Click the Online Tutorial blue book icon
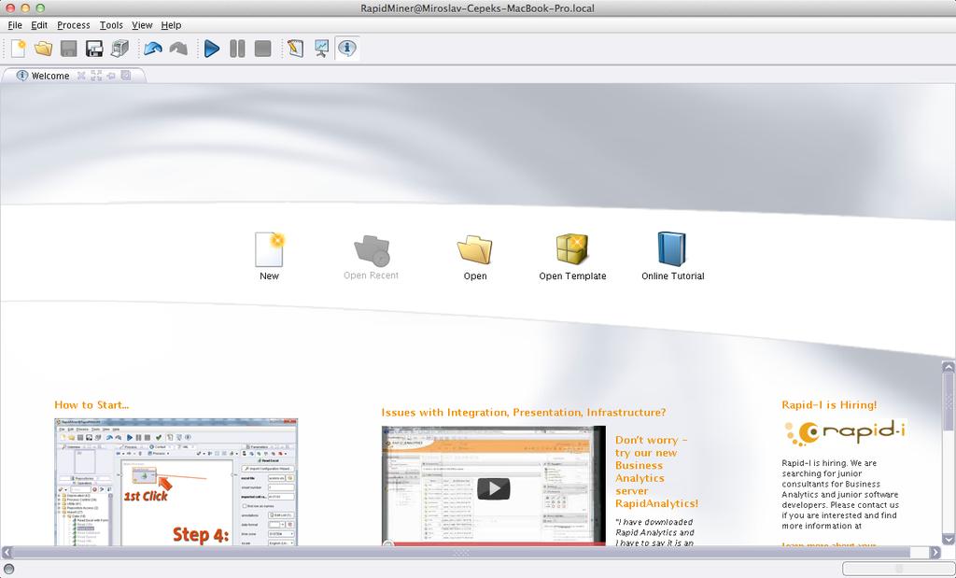 (x=672, y=248)
